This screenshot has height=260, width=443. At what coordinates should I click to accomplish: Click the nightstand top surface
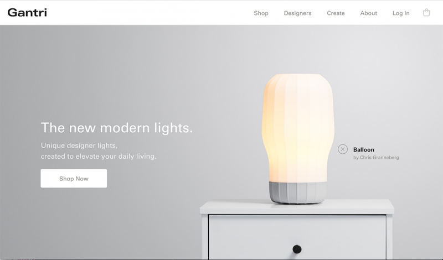coord(297,207)
